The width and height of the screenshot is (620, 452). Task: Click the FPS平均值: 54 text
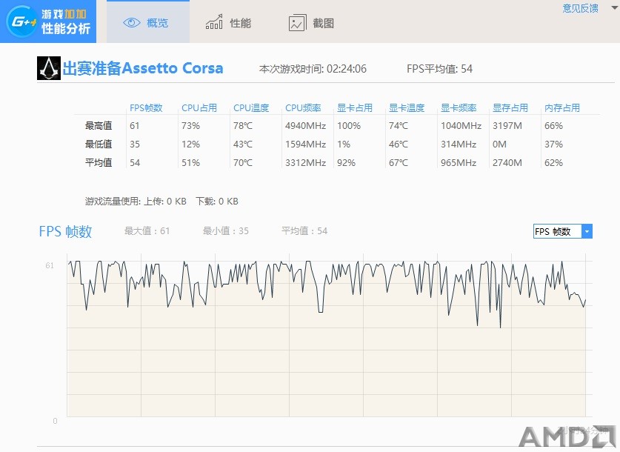click(440, 69)
